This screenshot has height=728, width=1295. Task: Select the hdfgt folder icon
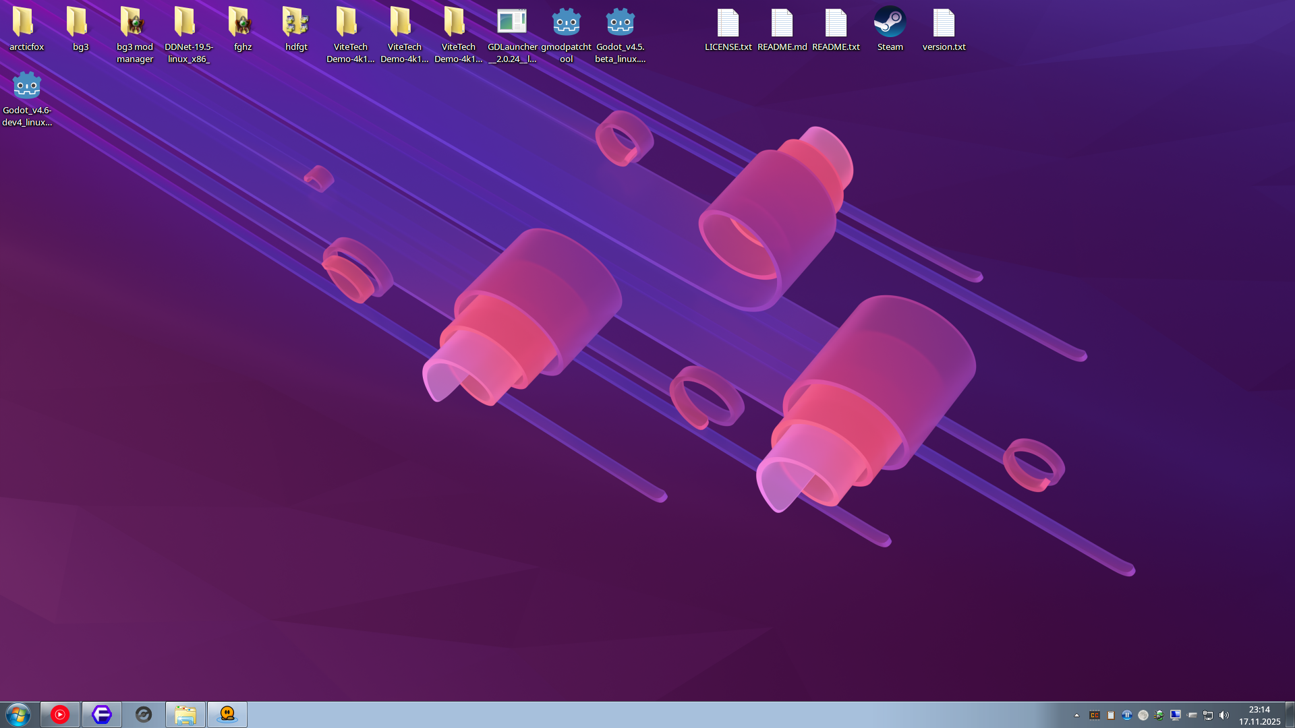(x=296, y=30)
